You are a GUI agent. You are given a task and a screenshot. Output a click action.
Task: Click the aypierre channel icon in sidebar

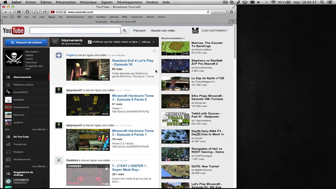(x=8, y=123)
